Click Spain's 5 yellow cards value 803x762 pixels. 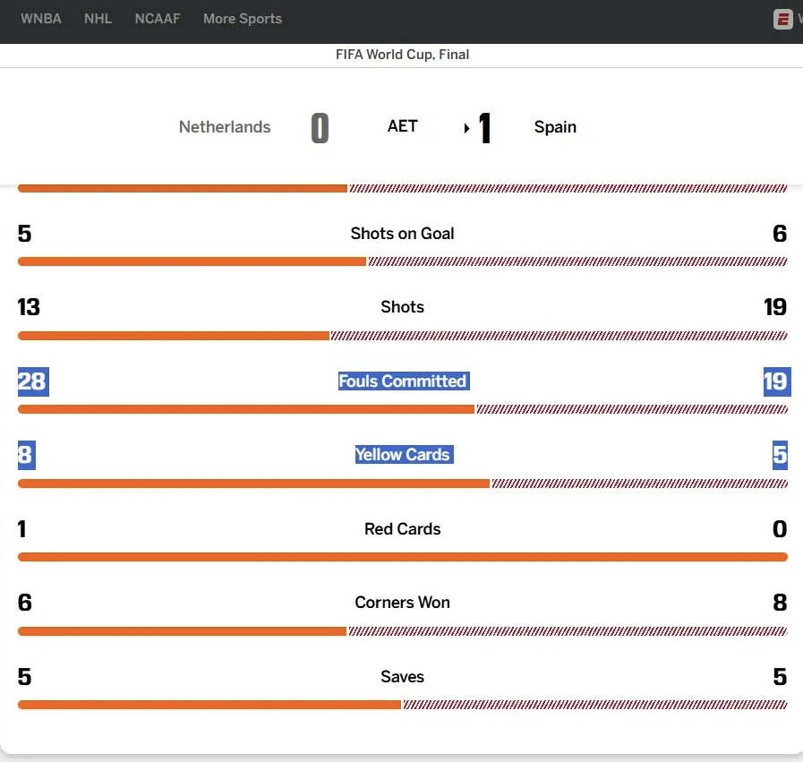(780, 455)
